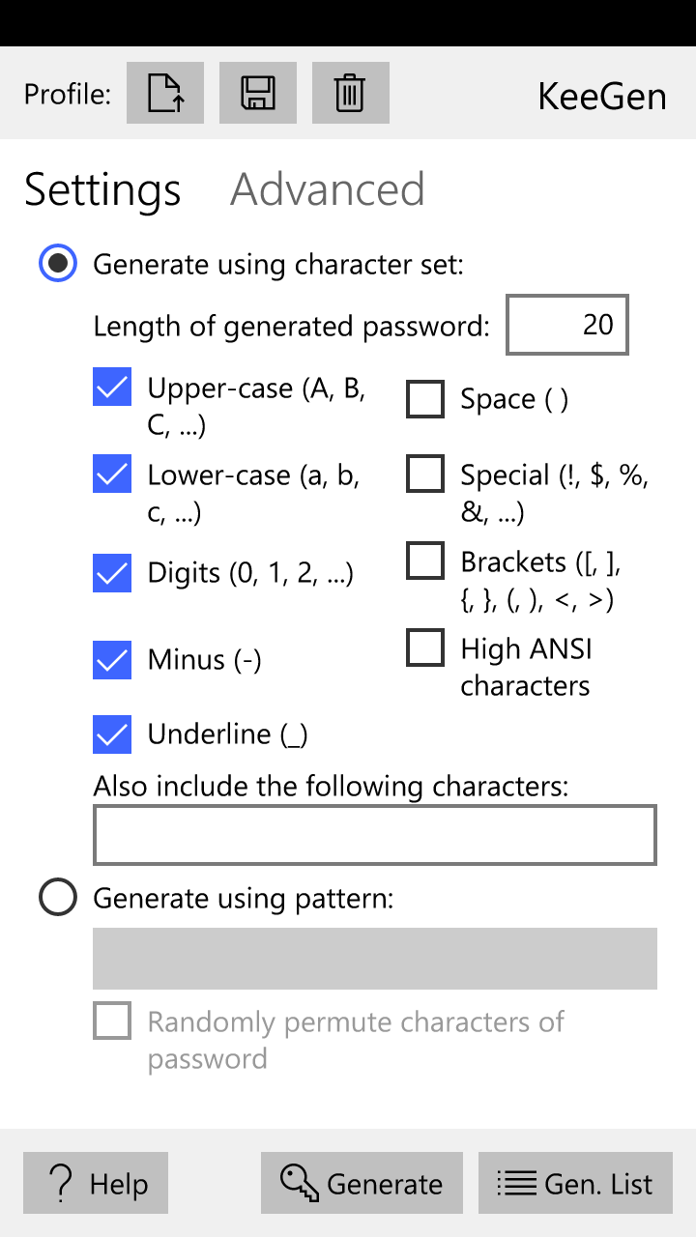This screenshot has height=1237, width=696.
Task: Click the save profile floppy icon
Action: pos(258,93)
